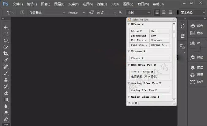Viewport: 207px width, 126px height.
Task: Click the Viveza 2 filter button
Action: (x=150, y=58)
